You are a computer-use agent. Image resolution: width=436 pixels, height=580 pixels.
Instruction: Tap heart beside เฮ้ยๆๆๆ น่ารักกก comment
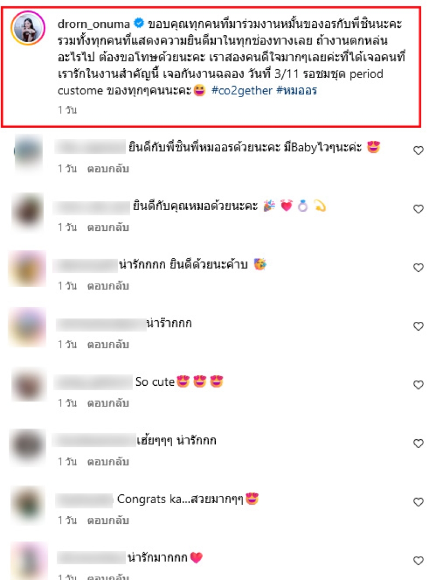point(418,443)
